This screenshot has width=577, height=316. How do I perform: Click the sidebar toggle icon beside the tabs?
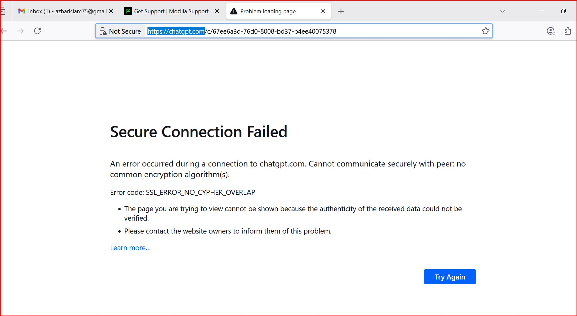click(x=3, y=11)
